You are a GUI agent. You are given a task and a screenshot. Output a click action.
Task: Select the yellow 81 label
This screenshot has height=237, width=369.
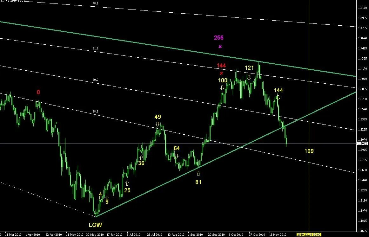(x=198, y=182)
